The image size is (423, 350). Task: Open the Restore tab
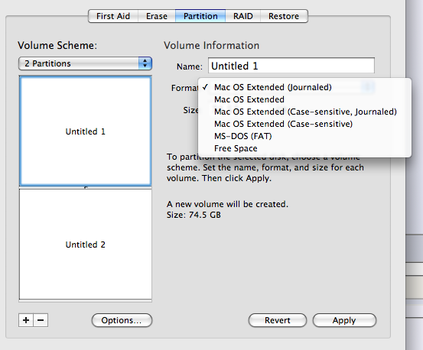(284, 16)
